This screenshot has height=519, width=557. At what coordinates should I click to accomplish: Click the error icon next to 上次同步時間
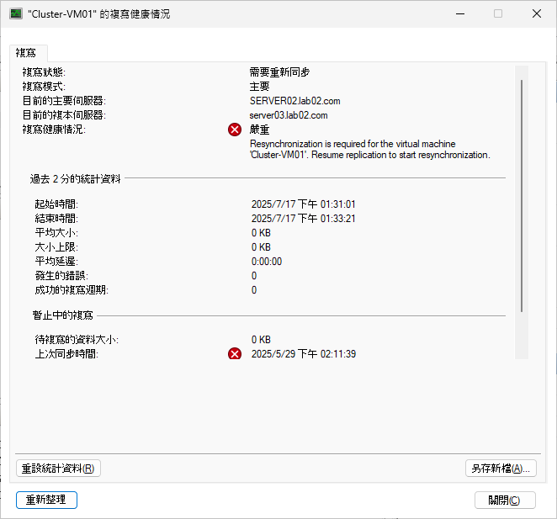235,354
